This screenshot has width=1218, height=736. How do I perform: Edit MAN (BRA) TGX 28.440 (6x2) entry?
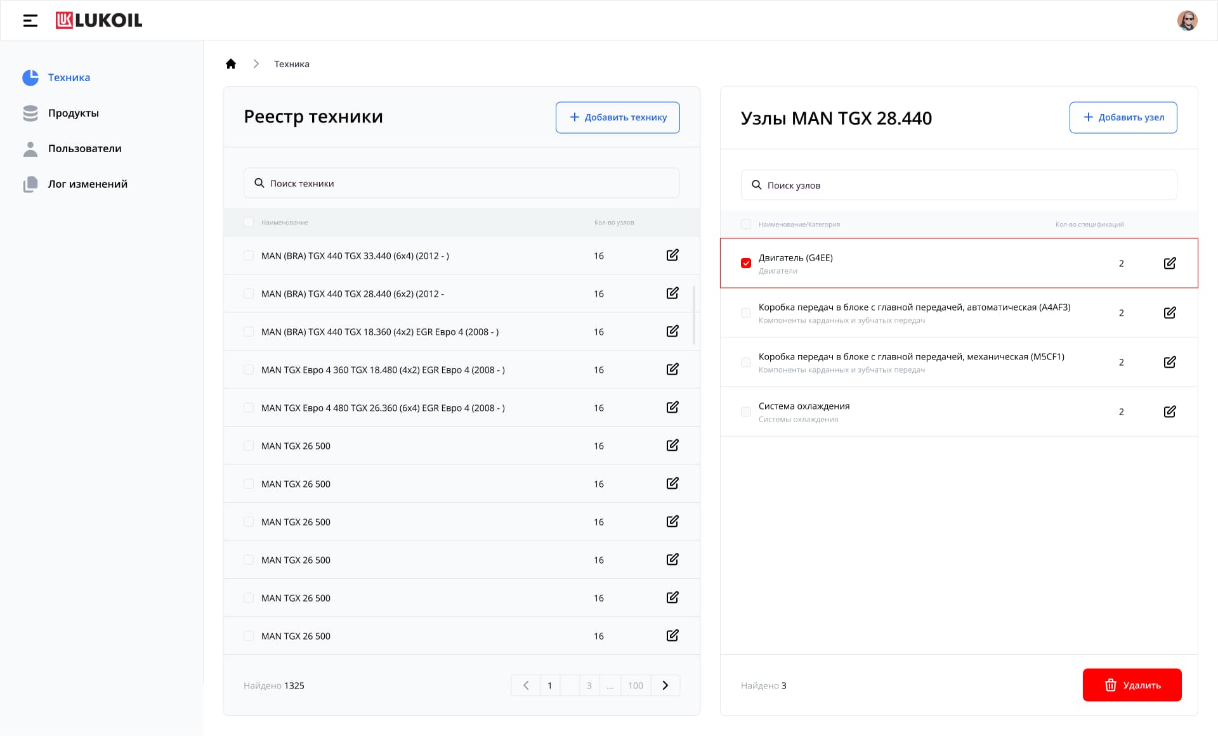point(672,294)
